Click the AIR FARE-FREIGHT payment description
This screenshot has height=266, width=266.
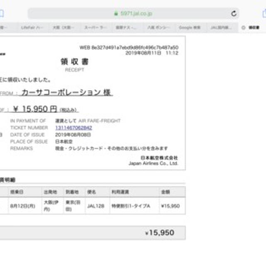[99, 121]
